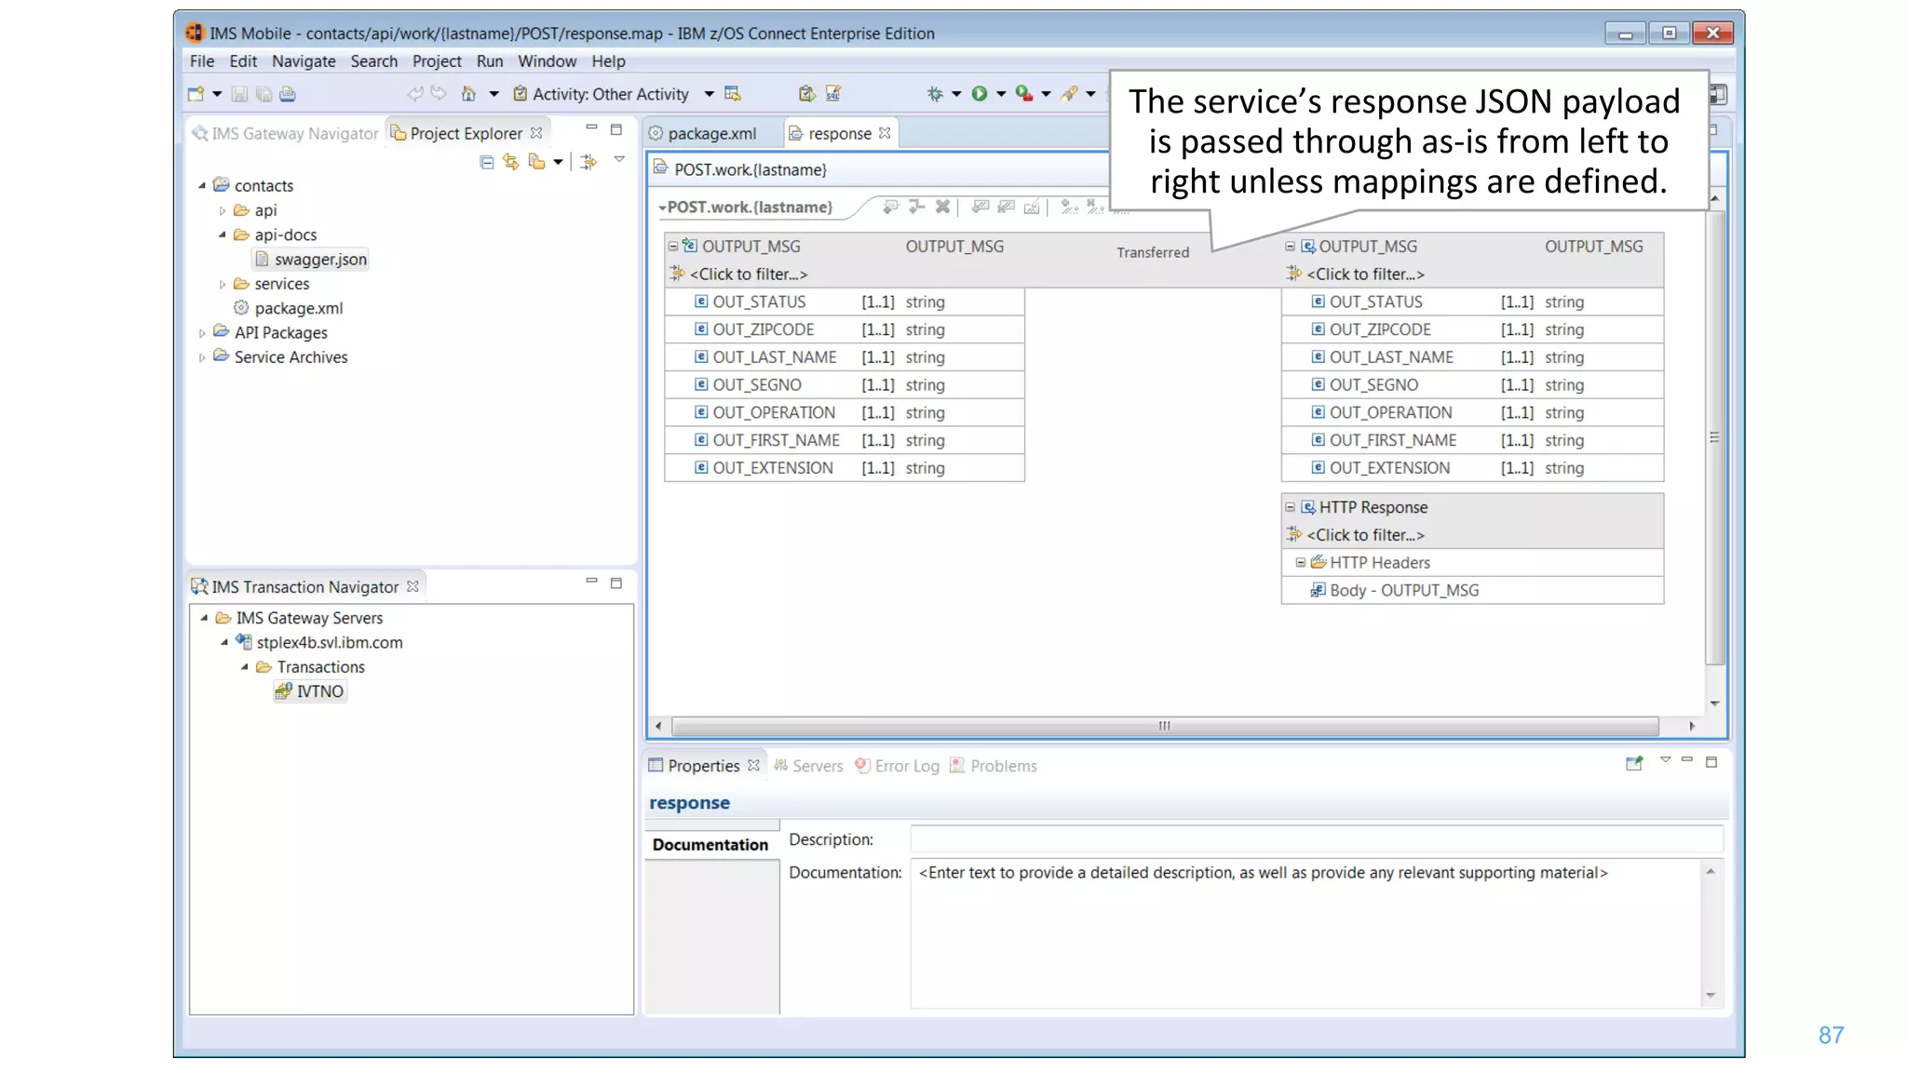
Task: Collapse the right OUTPUT_MSG group
Action: (1290, 247)
